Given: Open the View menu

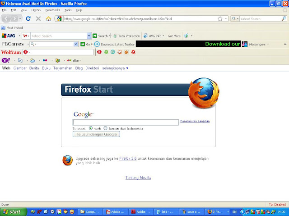Looking at the screenshot, I should (24, 10).
